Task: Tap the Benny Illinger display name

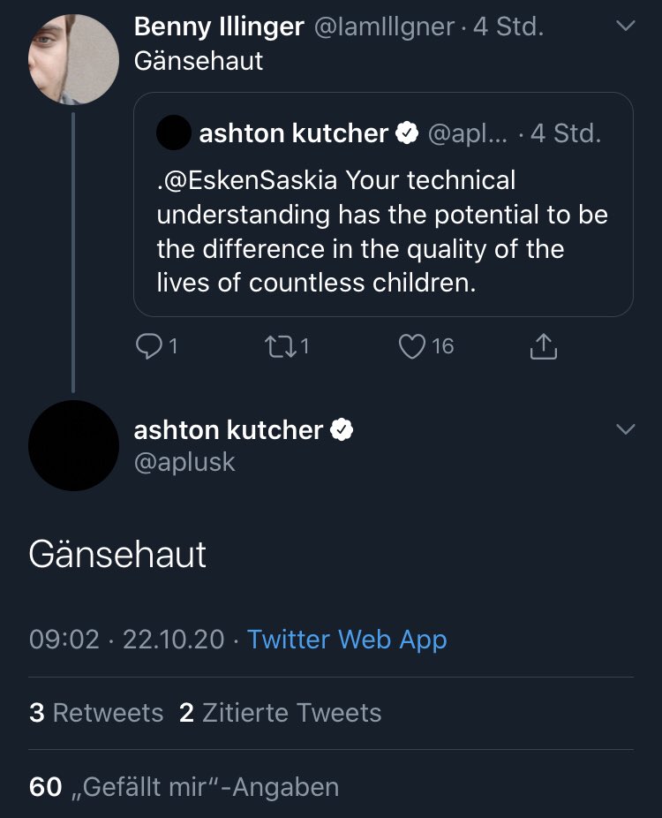Action: pyautogui.click(x=219, y=27)
